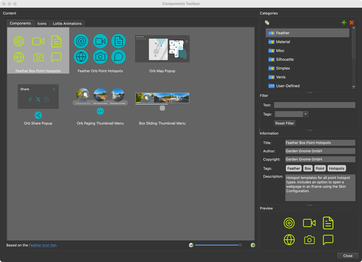Image resolution: width=362 pixels, height=262 pixels.
Task: Select the Material category folder
Action: [283, 42]
